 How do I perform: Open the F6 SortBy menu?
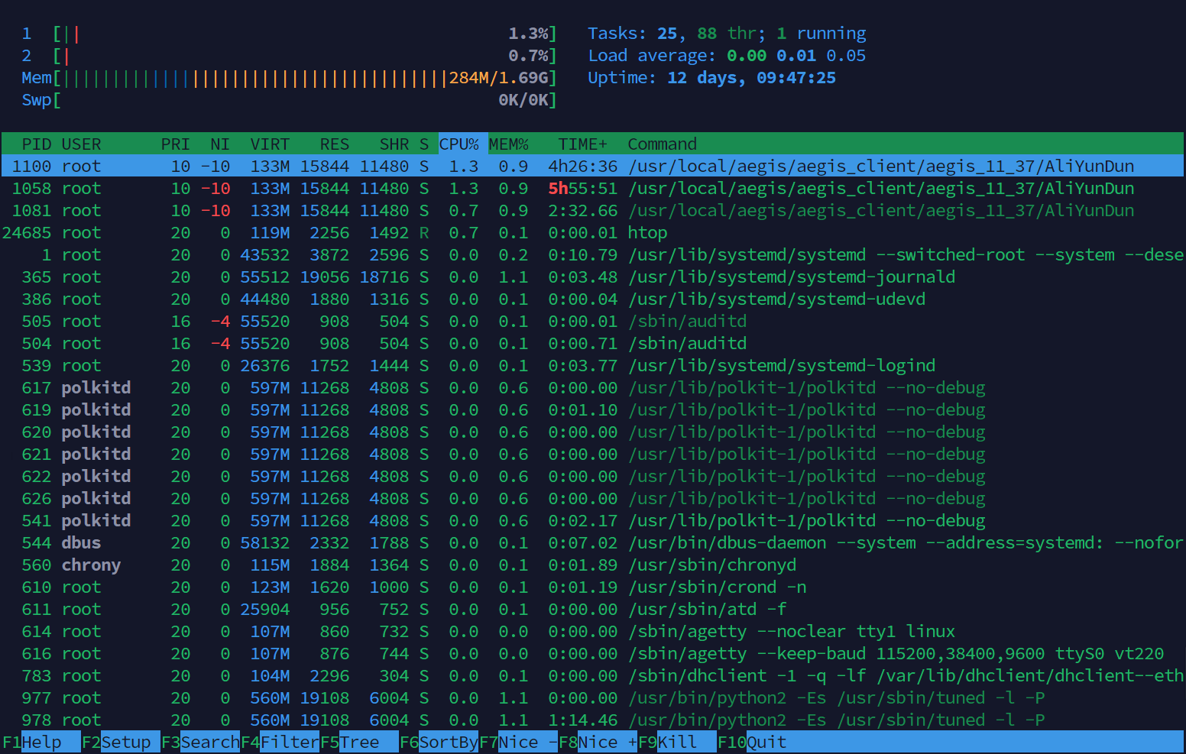(439, 742)
